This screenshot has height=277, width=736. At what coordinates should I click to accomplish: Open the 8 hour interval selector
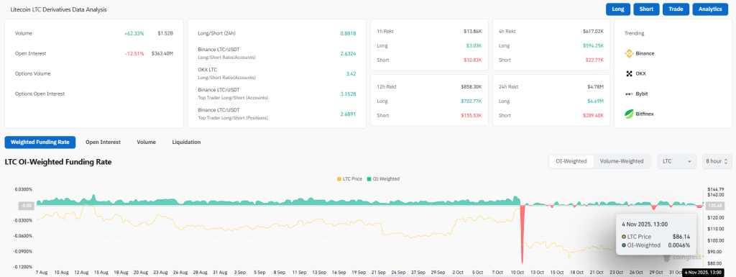coord(717,161)
